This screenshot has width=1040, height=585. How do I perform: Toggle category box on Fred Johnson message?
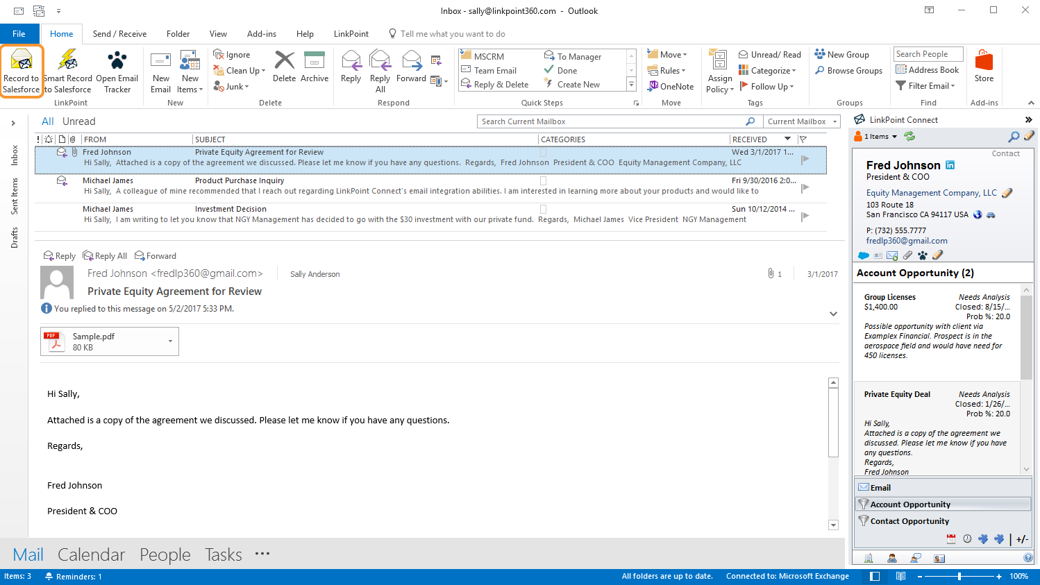click(544, 153)
